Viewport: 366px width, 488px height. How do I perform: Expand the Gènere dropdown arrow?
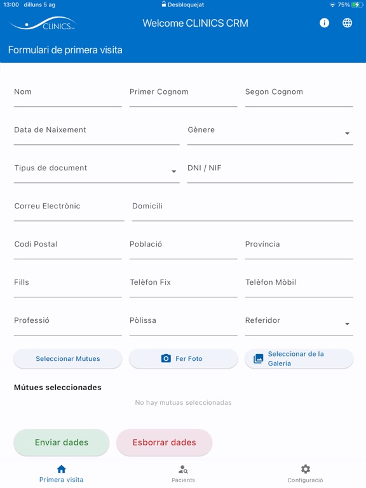pyautogui.click(x=348, y=133)
